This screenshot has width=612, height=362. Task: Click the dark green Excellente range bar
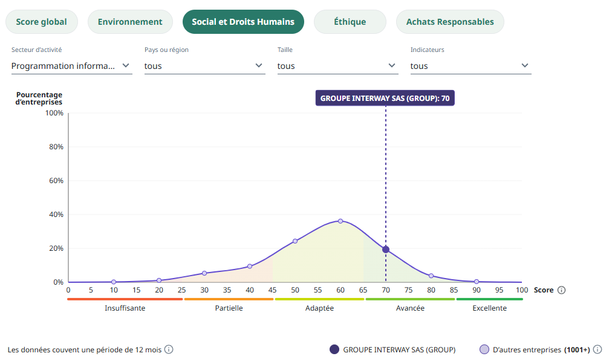coord(489,299)
